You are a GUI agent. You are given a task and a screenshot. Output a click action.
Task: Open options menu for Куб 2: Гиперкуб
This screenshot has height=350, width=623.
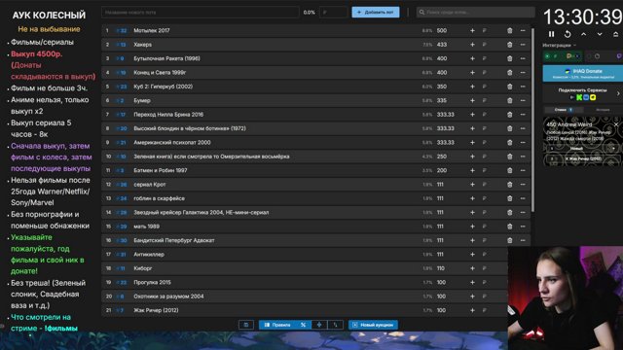pyautogui.click(x=523, y=87)
